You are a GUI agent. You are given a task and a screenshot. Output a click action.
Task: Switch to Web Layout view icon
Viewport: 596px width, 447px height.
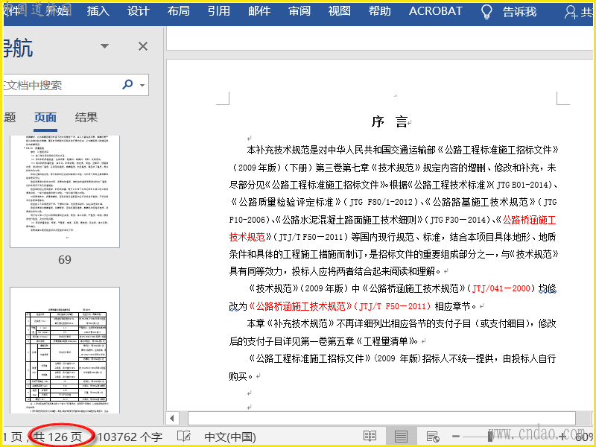(433, 437)
